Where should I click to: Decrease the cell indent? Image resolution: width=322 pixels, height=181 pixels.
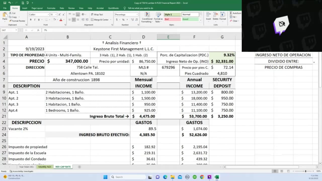pyautogui.click(x=83, y=20)
